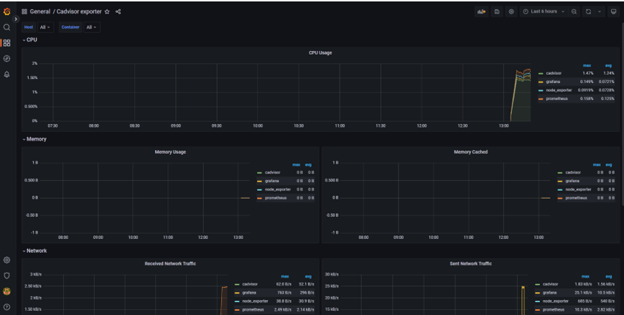The height and width of the screenshot is (315, 624).
Task: Open the Server admin shield icon
Action: point(6,276)
